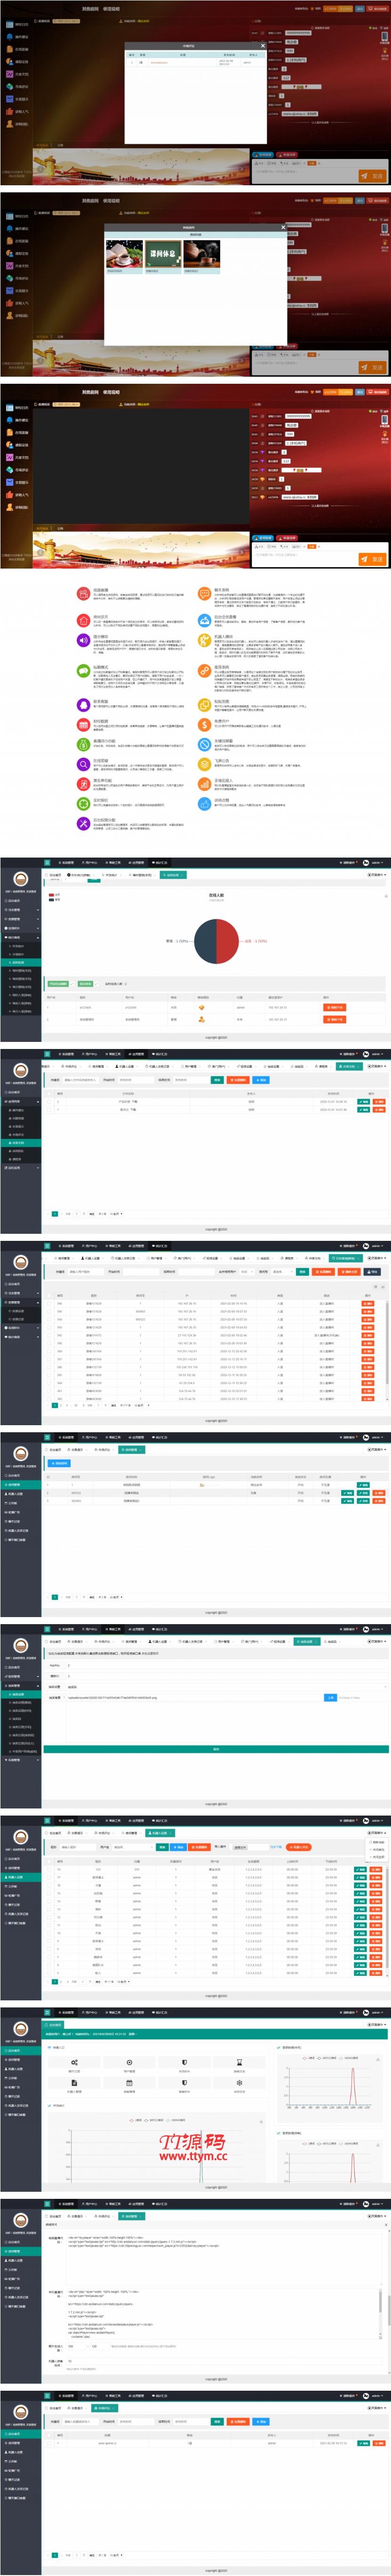Click the purple tools feature icon
This screenshot has height=2576, width=391.
[x=83, y=824]
